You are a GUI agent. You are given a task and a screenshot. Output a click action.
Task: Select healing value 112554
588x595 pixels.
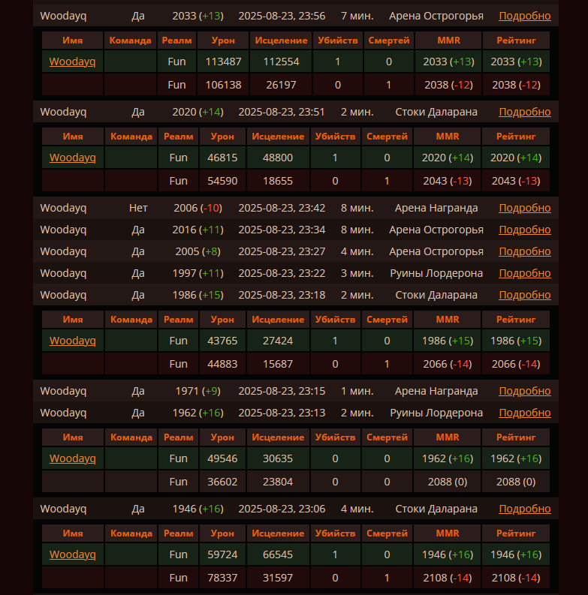point(281,62)
